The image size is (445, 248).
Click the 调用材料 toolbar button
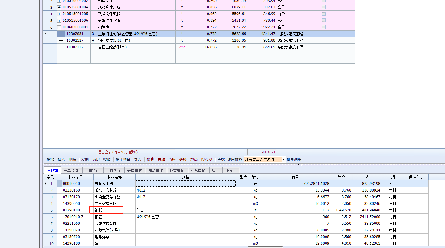click(235, 159)
